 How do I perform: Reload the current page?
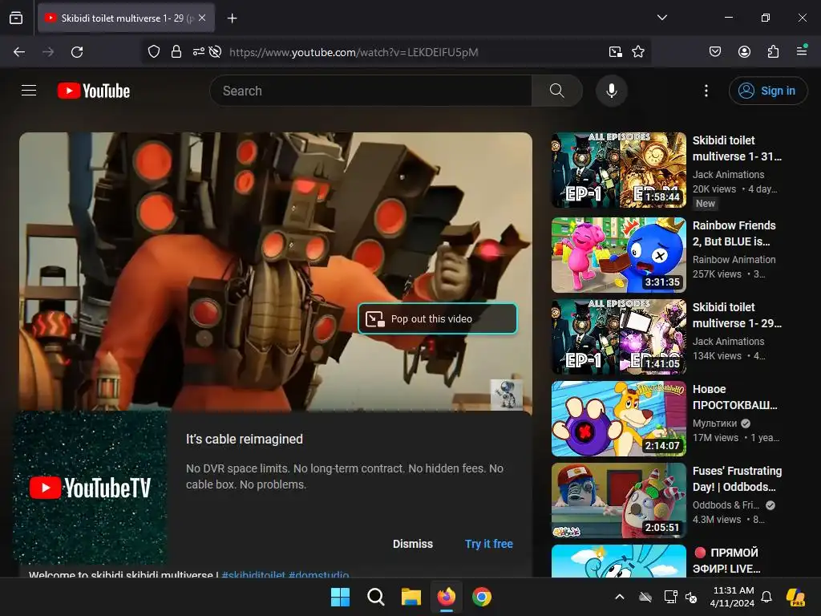pyautogui.click(x=77, y=52)
